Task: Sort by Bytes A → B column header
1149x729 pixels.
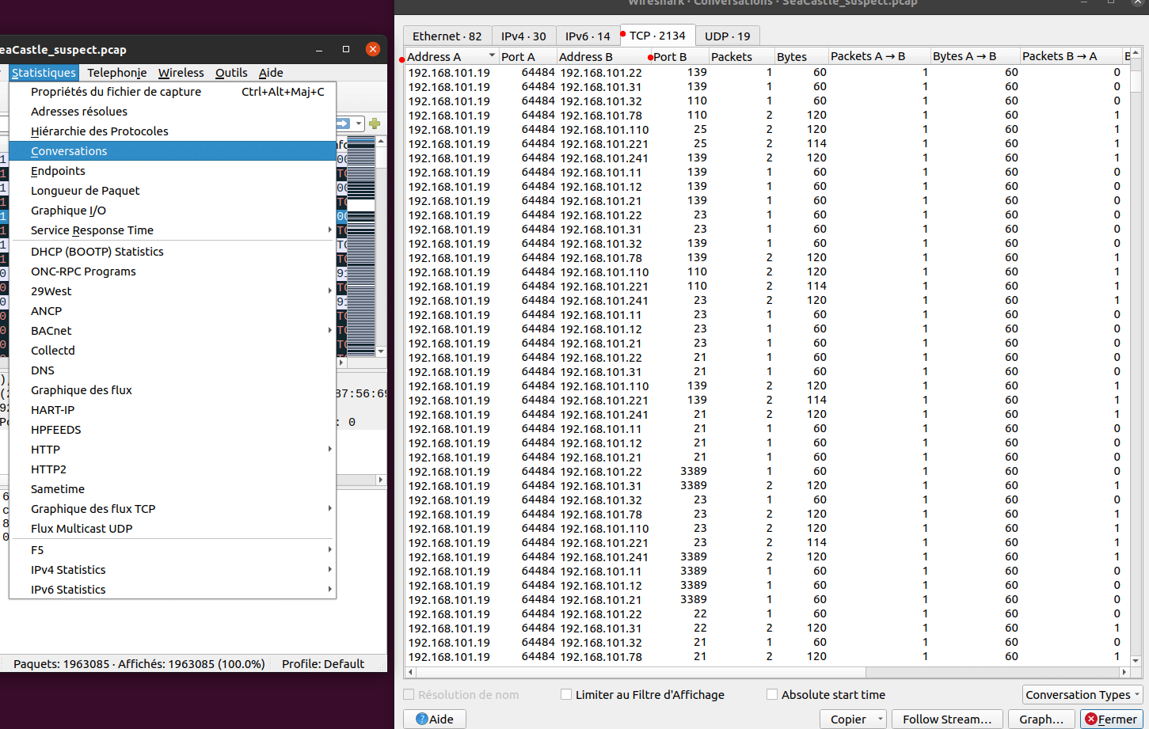Action: 974,56
